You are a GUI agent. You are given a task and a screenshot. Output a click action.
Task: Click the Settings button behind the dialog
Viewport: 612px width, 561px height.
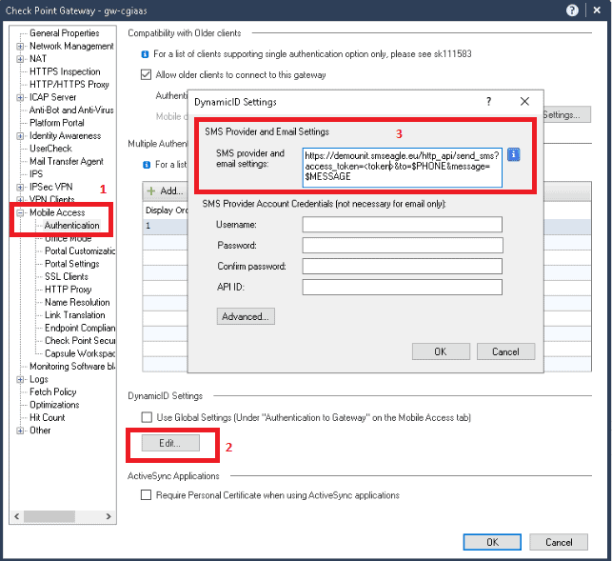[566, 115]
